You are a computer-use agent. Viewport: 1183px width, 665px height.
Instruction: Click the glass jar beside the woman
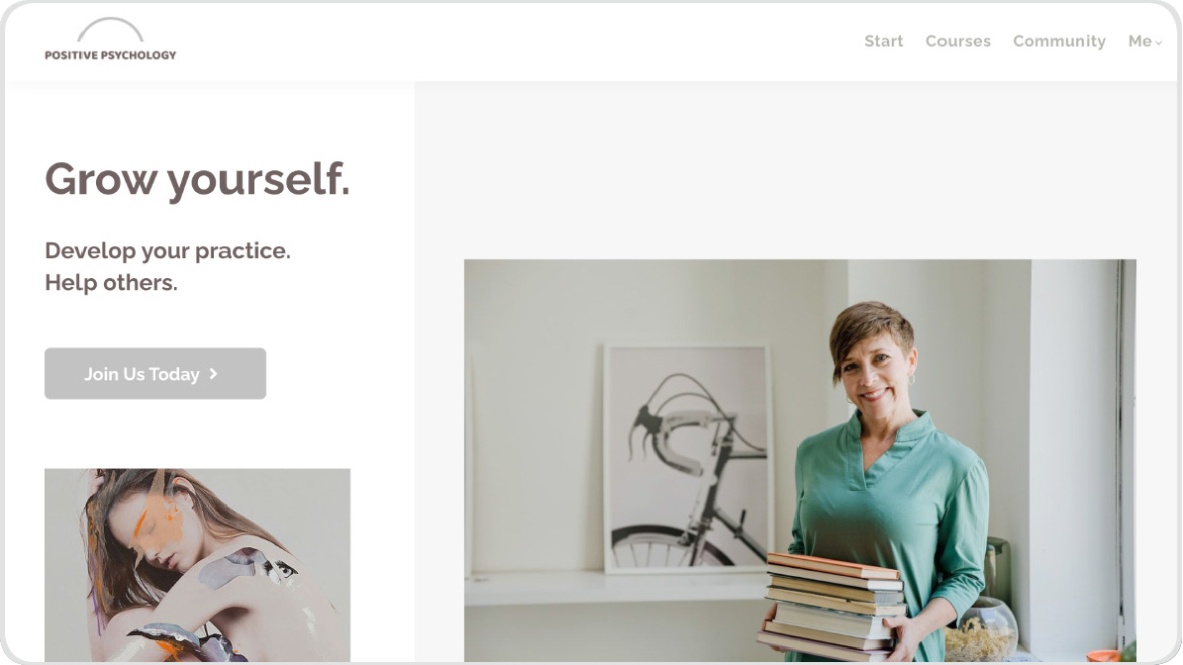coord(981,628)
